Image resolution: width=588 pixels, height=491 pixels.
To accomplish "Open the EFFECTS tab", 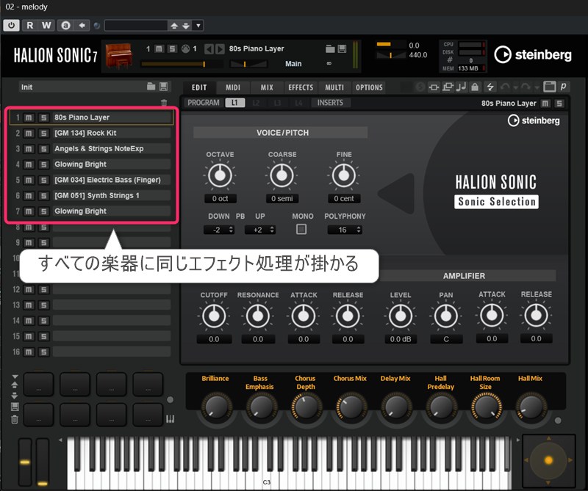I will 301,87.
